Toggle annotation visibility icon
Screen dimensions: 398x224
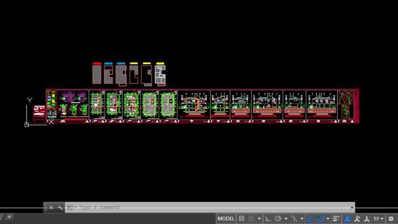347,218
